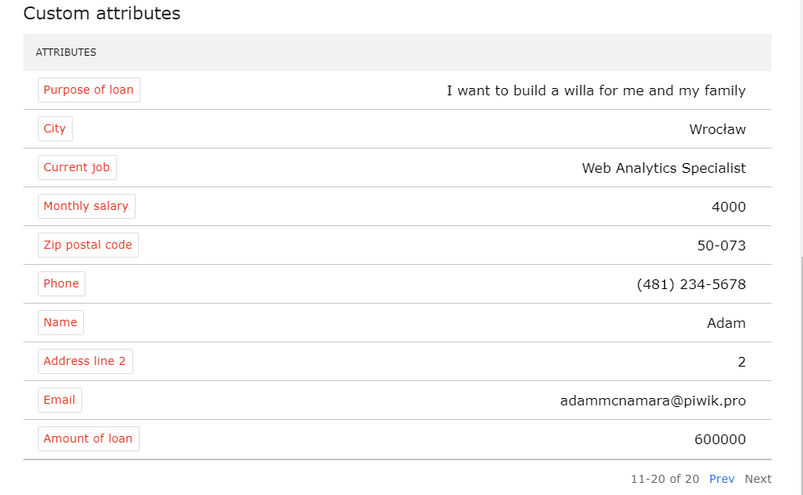
Task: Click the ATTRIBUTES column header
Action: click(x=66, y=52)
